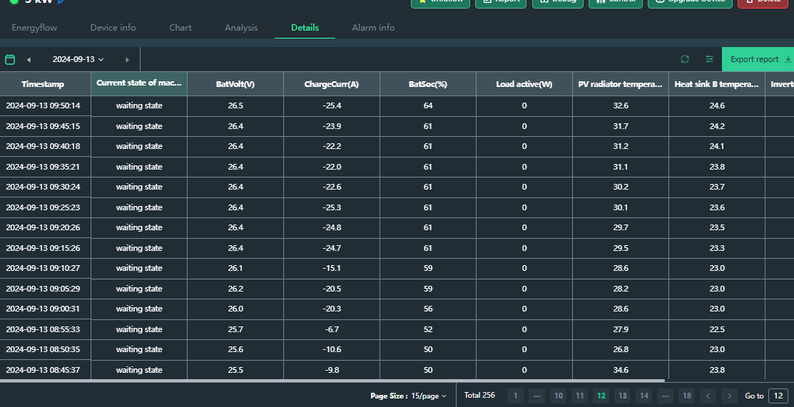Open the Page Size 15/page dropdown
This screenshot has width=794, height=407.
tap(429, 396)
